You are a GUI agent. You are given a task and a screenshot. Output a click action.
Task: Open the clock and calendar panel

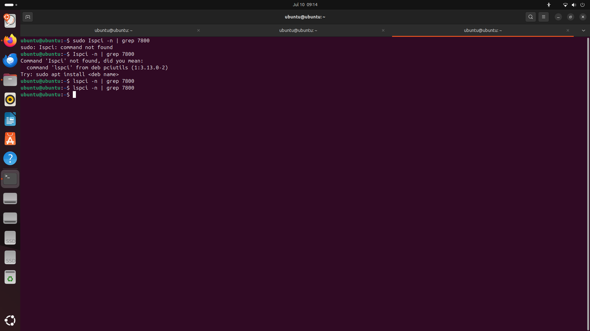pyautogui.click(x=305, y=5)
